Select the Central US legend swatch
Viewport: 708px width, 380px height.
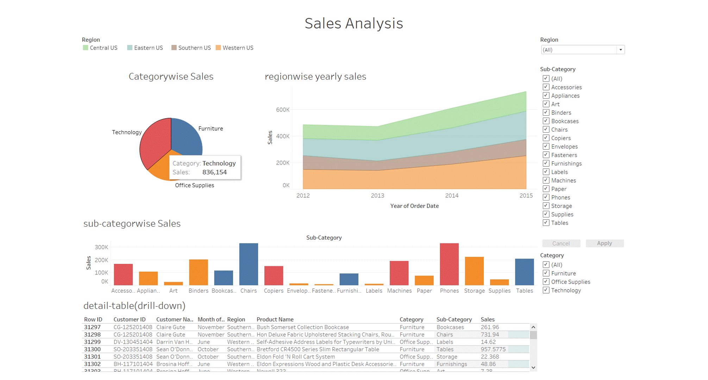[85, 47]
